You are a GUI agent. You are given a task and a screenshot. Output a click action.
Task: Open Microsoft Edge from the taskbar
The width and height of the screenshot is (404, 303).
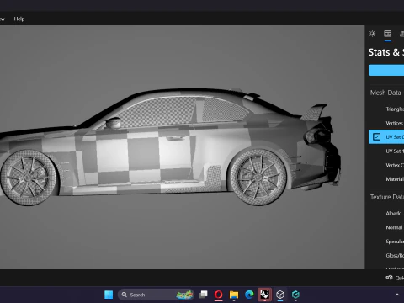249,295
